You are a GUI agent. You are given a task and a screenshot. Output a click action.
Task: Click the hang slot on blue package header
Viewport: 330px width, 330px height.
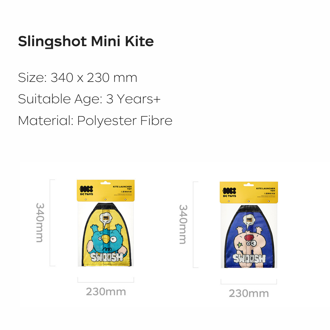coord(248,185)
